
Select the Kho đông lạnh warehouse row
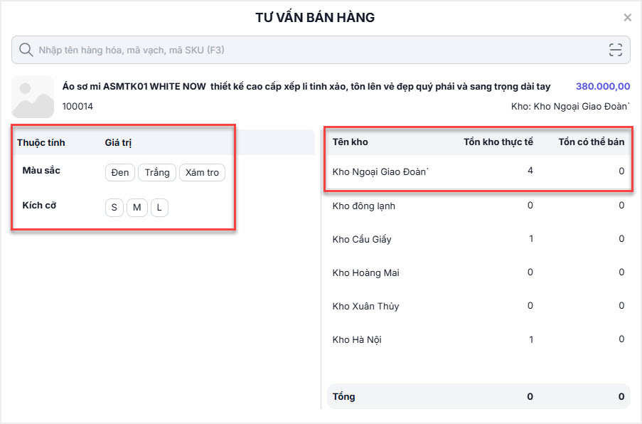point(364,206)
